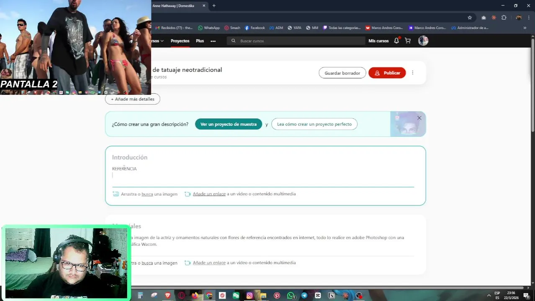Dismiss the description tips banner

(x=419, y=118)
